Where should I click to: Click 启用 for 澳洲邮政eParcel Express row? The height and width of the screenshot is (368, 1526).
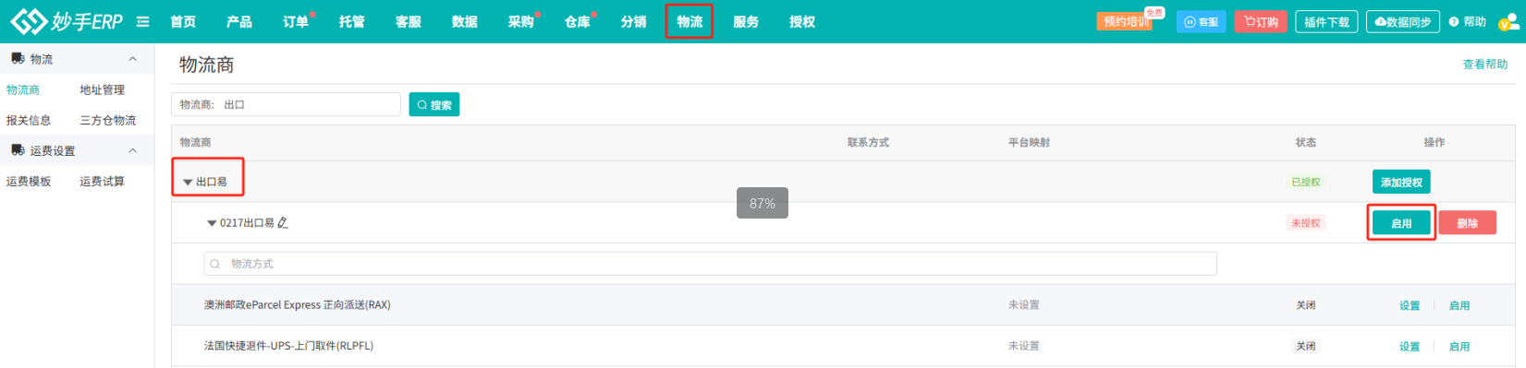pyautogui.click(x=1459, y=305)
